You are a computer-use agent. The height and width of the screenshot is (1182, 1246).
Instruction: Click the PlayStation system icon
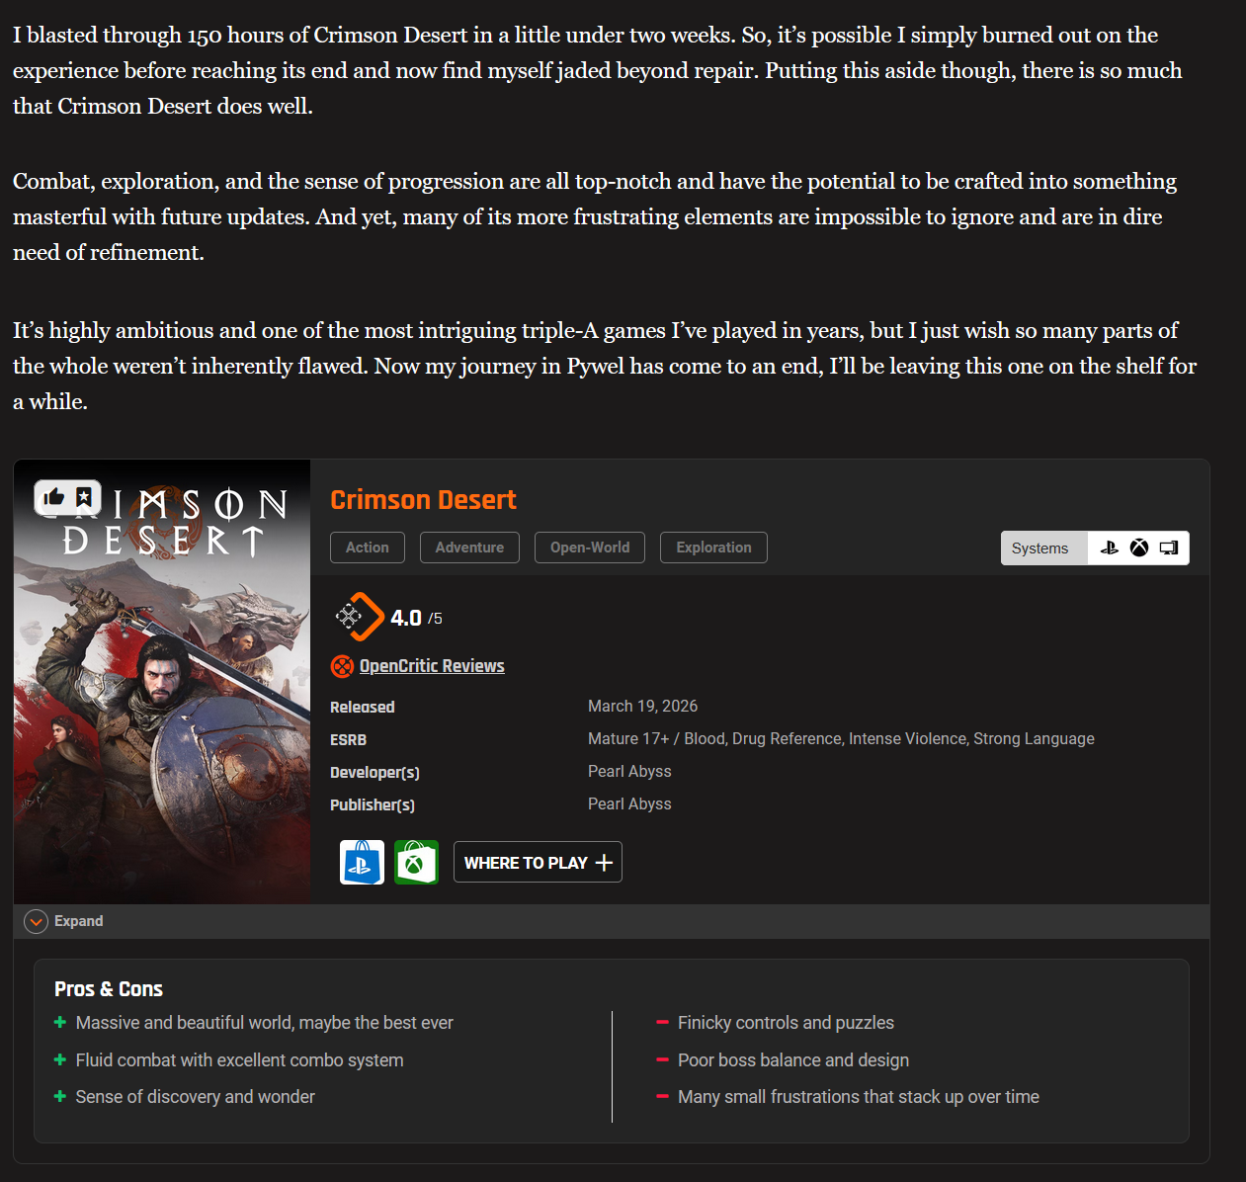click(x=1110, y=548)
